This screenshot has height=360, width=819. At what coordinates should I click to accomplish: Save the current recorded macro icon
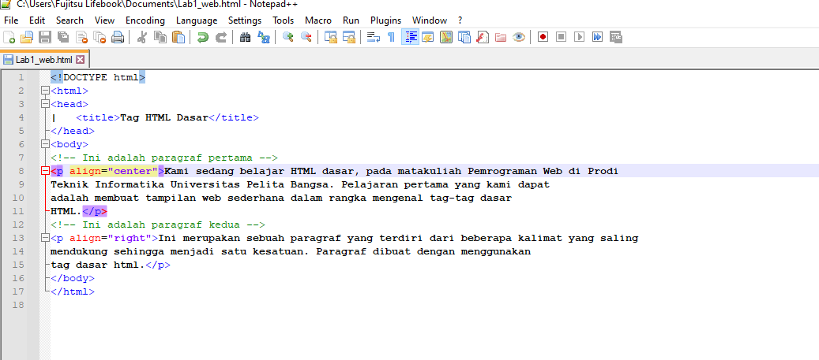coord(616,37)
